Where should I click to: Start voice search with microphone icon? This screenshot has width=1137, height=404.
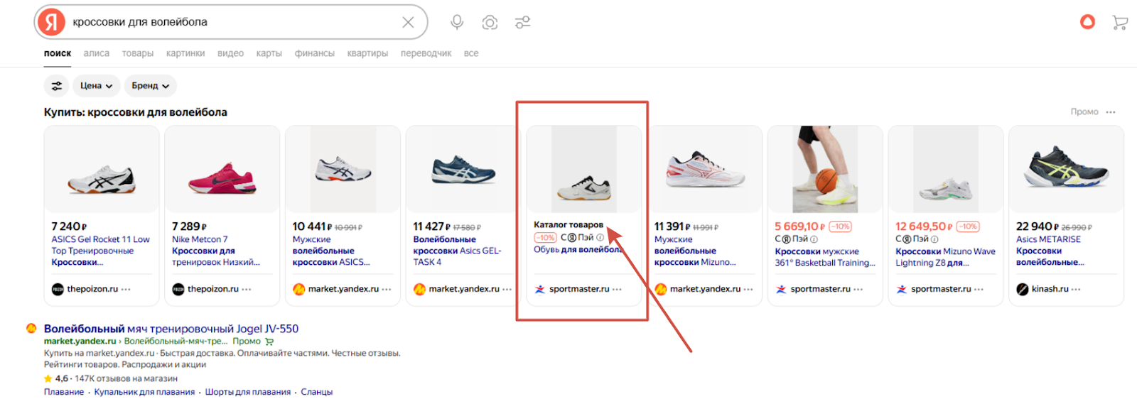click(x=457, y=23)
